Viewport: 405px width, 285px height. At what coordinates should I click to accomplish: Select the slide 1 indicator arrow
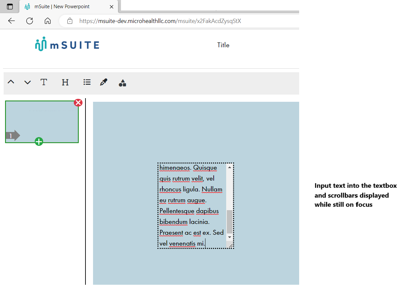coord(12,135)
